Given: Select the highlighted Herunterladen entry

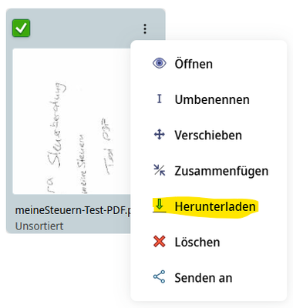Looking at the screenshot, I should 209,206.
